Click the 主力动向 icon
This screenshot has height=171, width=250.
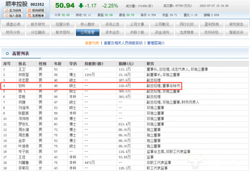coord(7,10)
